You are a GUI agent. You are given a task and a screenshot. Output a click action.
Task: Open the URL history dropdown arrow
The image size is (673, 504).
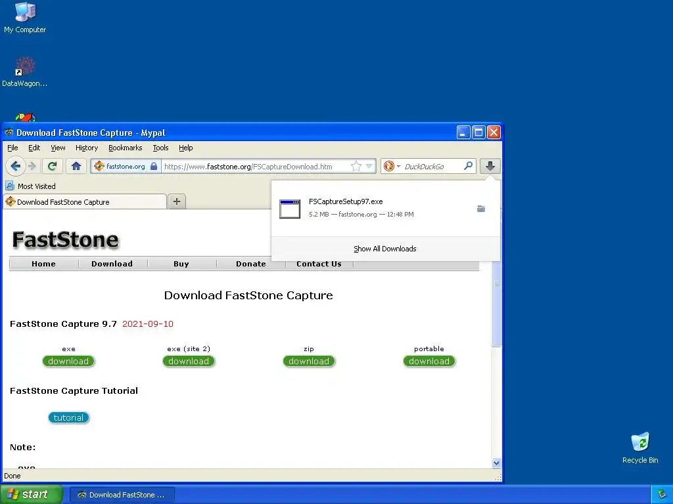369,166
